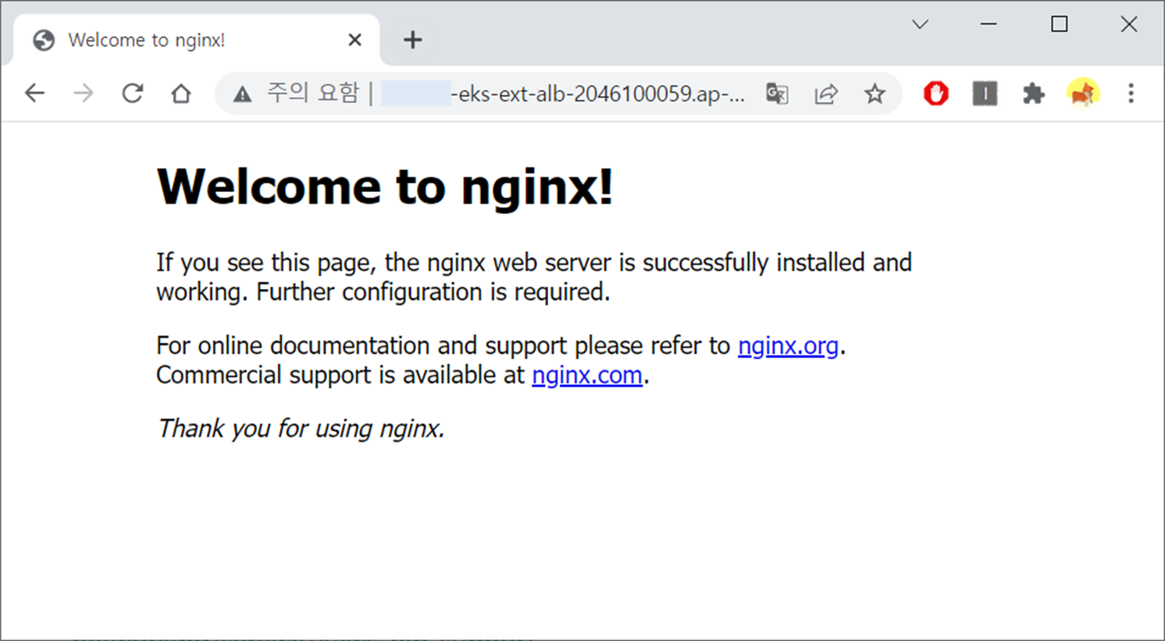Close the Welcome to nginx! tab

coord(354,40)
